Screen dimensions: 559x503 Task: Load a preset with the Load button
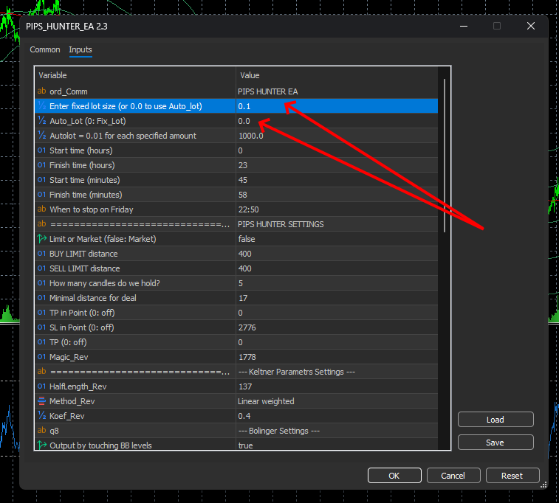pos(495,420)
